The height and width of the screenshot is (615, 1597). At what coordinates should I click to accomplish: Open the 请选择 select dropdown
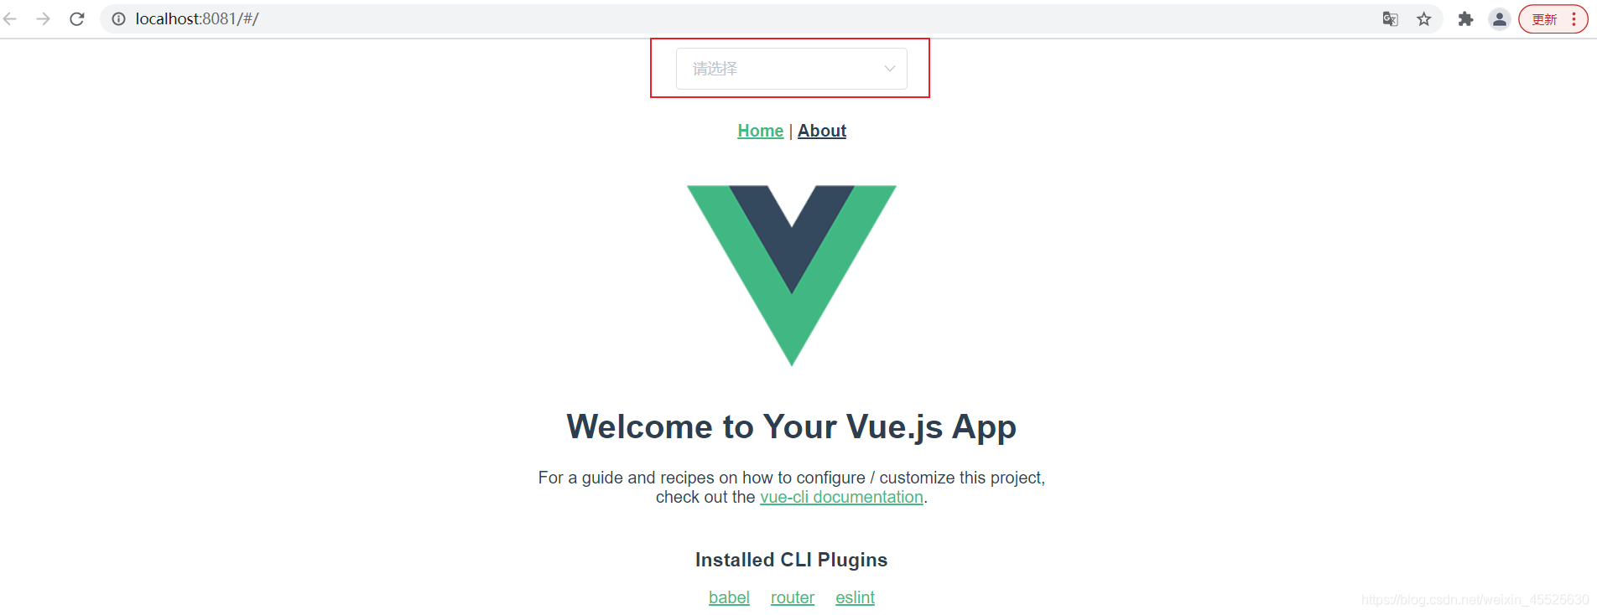(x=792, y=69)
